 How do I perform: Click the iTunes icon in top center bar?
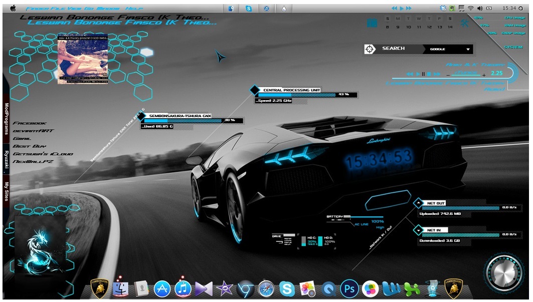[266, 9]
